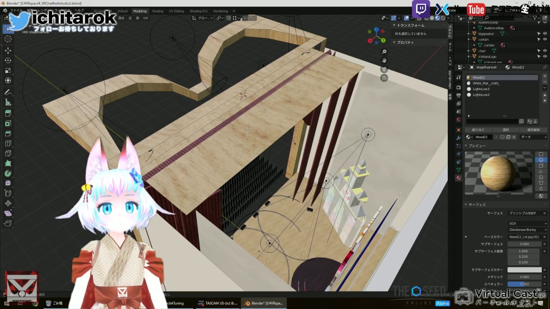The height and width of the screenshot is (309, 550).
Task: Click the サブサーフェスカラー color swatch
Action: [x=525, y=270]
